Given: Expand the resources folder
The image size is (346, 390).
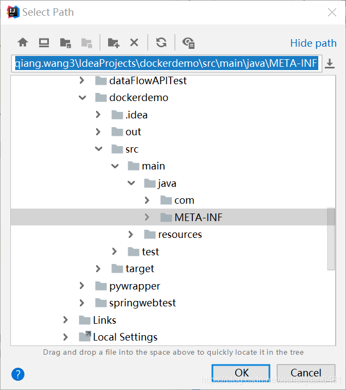Looking at the screenshot, I should click(x=130, y=234).
